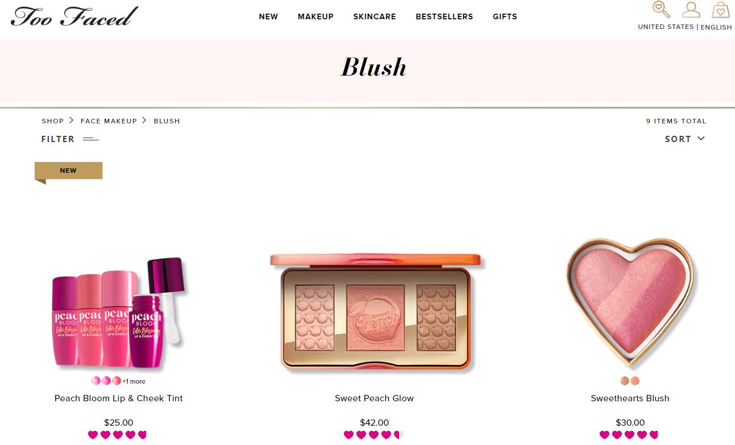Image resolution: width=735 pixels, height=445 pixels.
Task: Open the search magnifier icon
Action: tap(661, 10)
